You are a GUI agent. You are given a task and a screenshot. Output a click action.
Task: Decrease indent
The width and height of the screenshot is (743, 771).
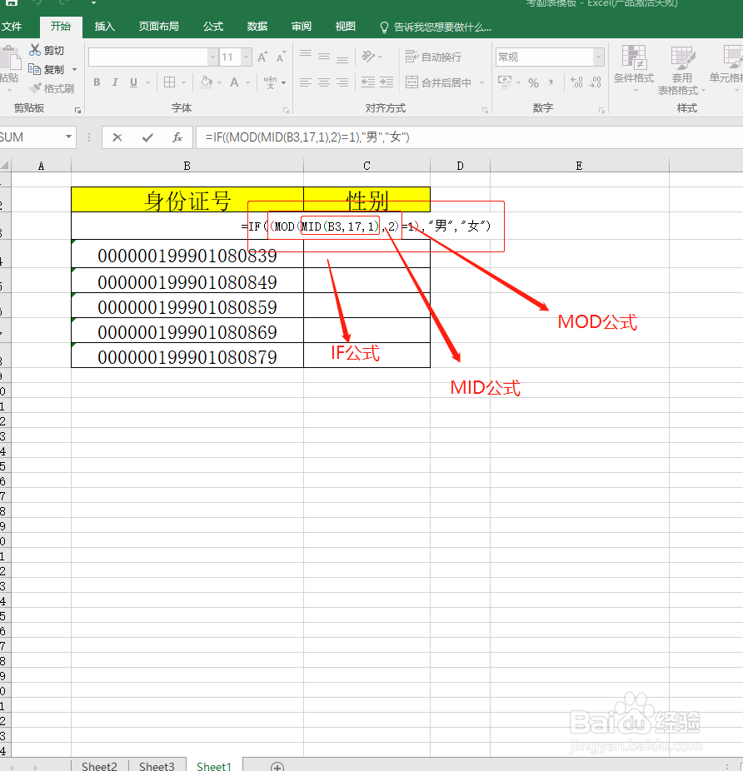[368, 82]
